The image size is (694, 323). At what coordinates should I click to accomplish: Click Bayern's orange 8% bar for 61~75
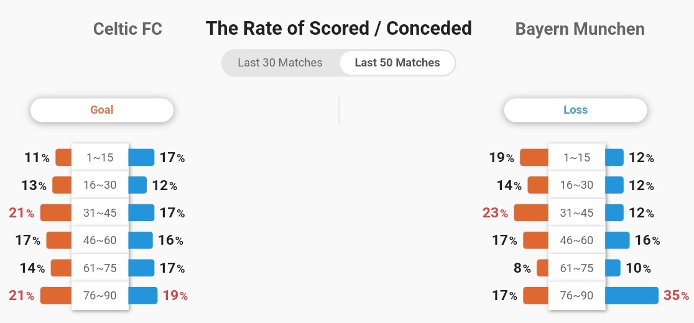(543, 268)
